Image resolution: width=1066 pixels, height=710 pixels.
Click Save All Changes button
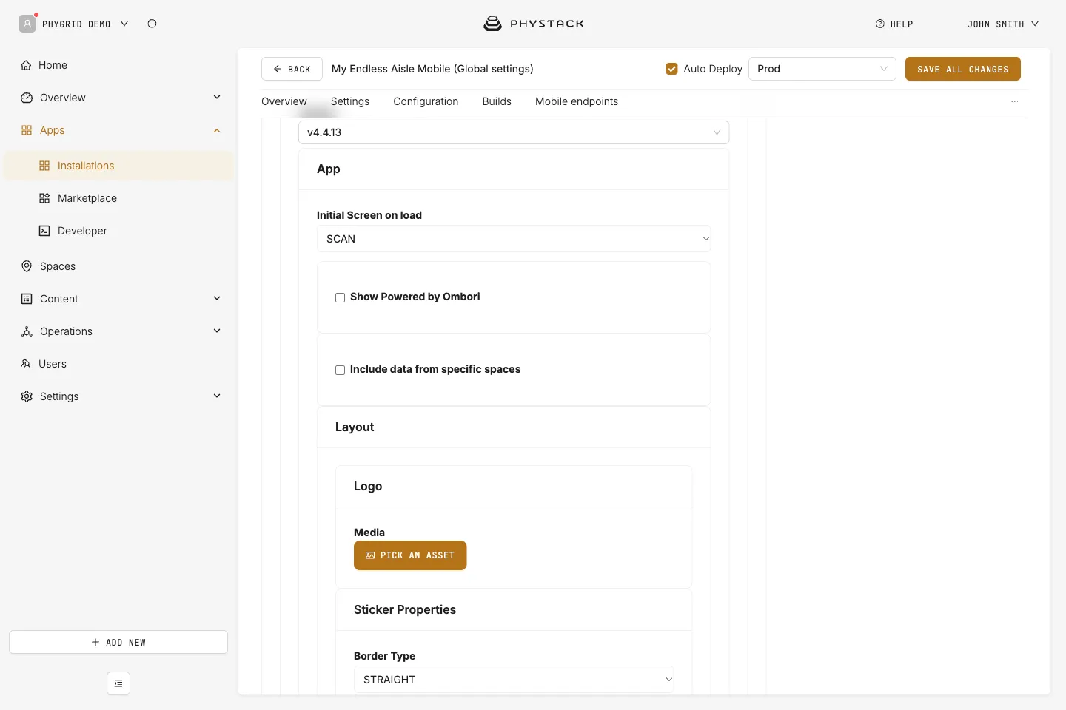coord(963,69)
